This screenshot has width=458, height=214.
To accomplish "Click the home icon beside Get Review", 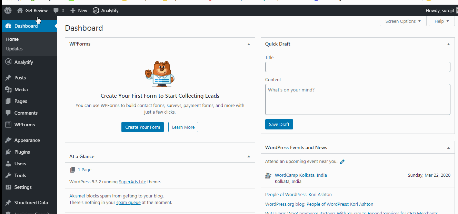I will pos(20,10).
